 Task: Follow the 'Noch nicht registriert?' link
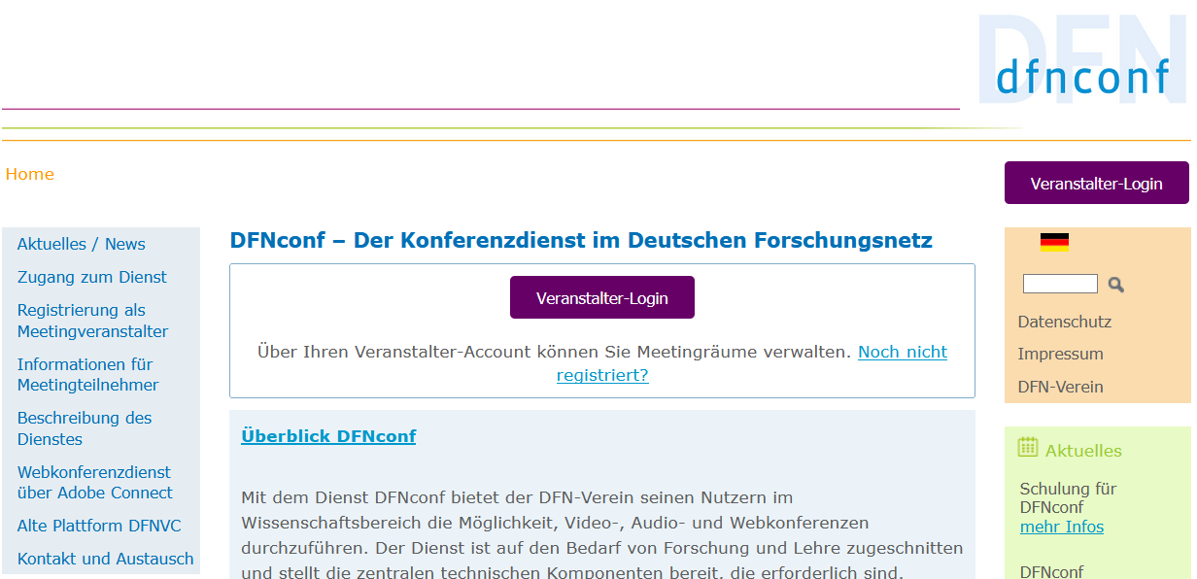(x=752, y=362)
